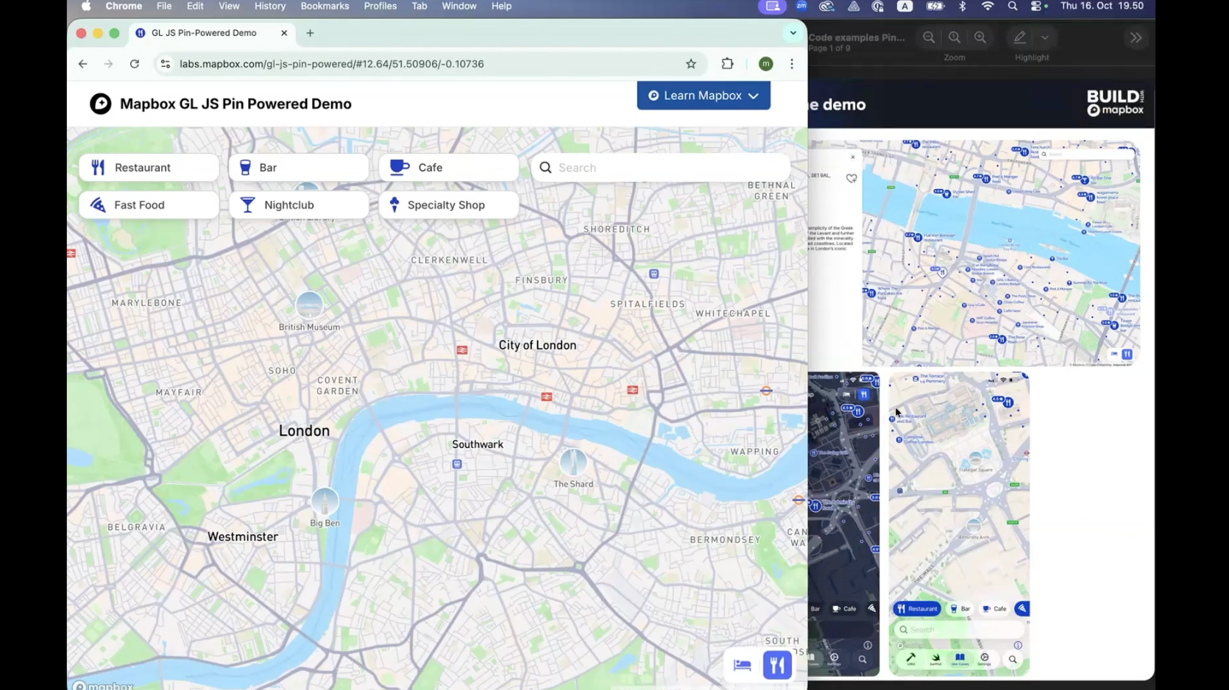Zoom out in Preview window
The height and width of the screenshot is (690, 1229).
929,38
